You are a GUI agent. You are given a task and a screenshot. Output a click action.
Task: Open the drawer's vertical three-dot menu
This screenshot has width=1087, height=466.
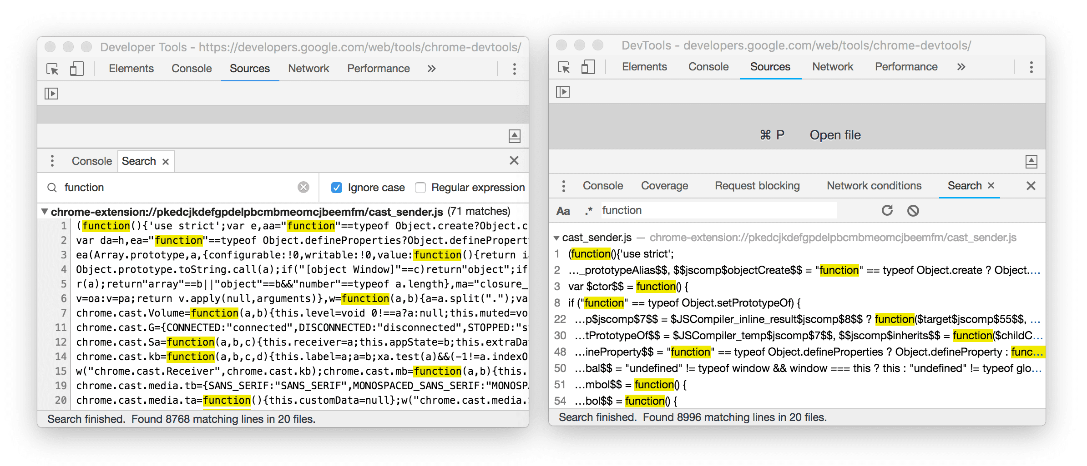coord(52,161)
